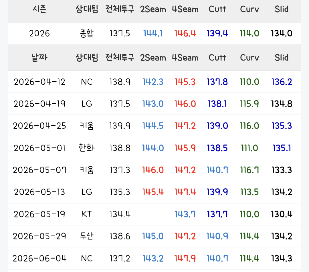This screenshot has height=272, width=309.
Task: Click 4Seam value 143.7
Action: 185,214
